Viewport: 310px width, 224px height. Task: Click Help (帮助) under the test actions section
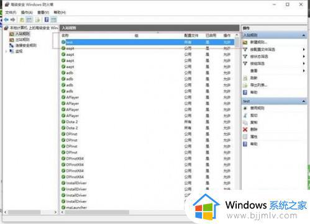253,144
